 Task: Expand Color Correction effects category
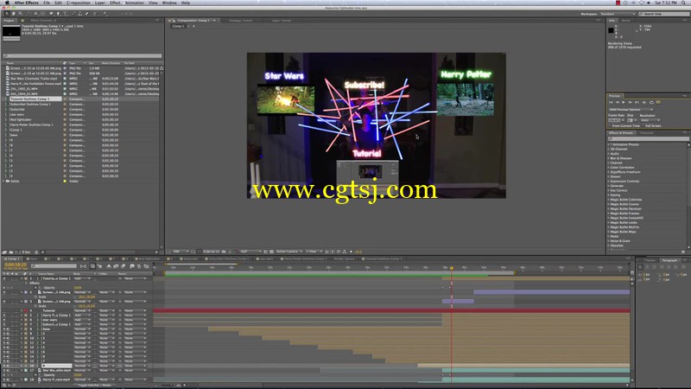(x=609, y=167)
